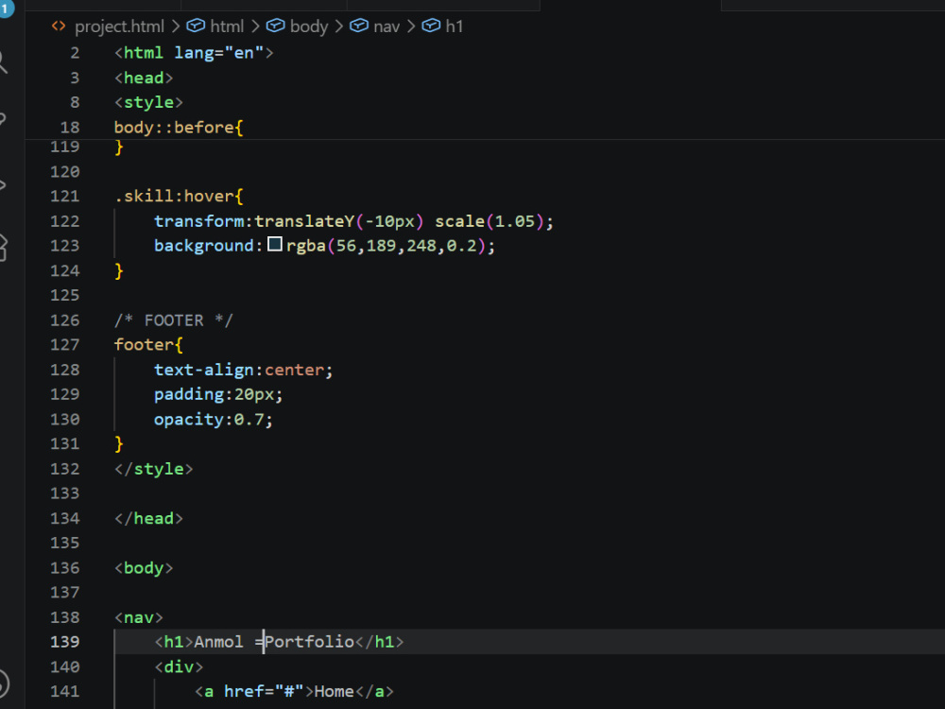
Task: Click opacity:0.7; declaration
Action: 214,419
